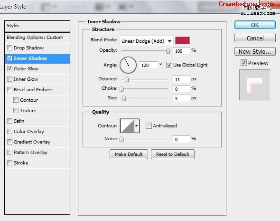
Task: Click the Size value field
Action: coord(181,98)
